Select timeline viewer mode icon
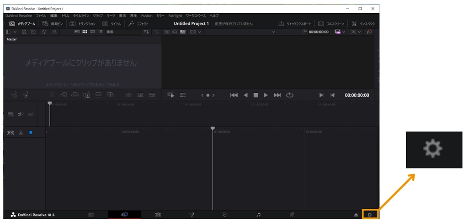 point(183,32)
